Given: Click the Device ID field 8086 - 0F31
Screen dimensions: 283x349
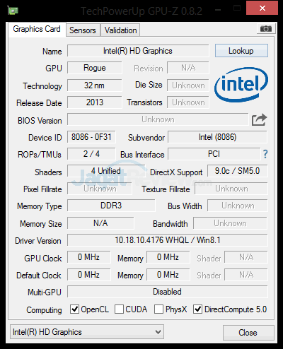Looking at the screenshot, I should click(x=91, y=137).
